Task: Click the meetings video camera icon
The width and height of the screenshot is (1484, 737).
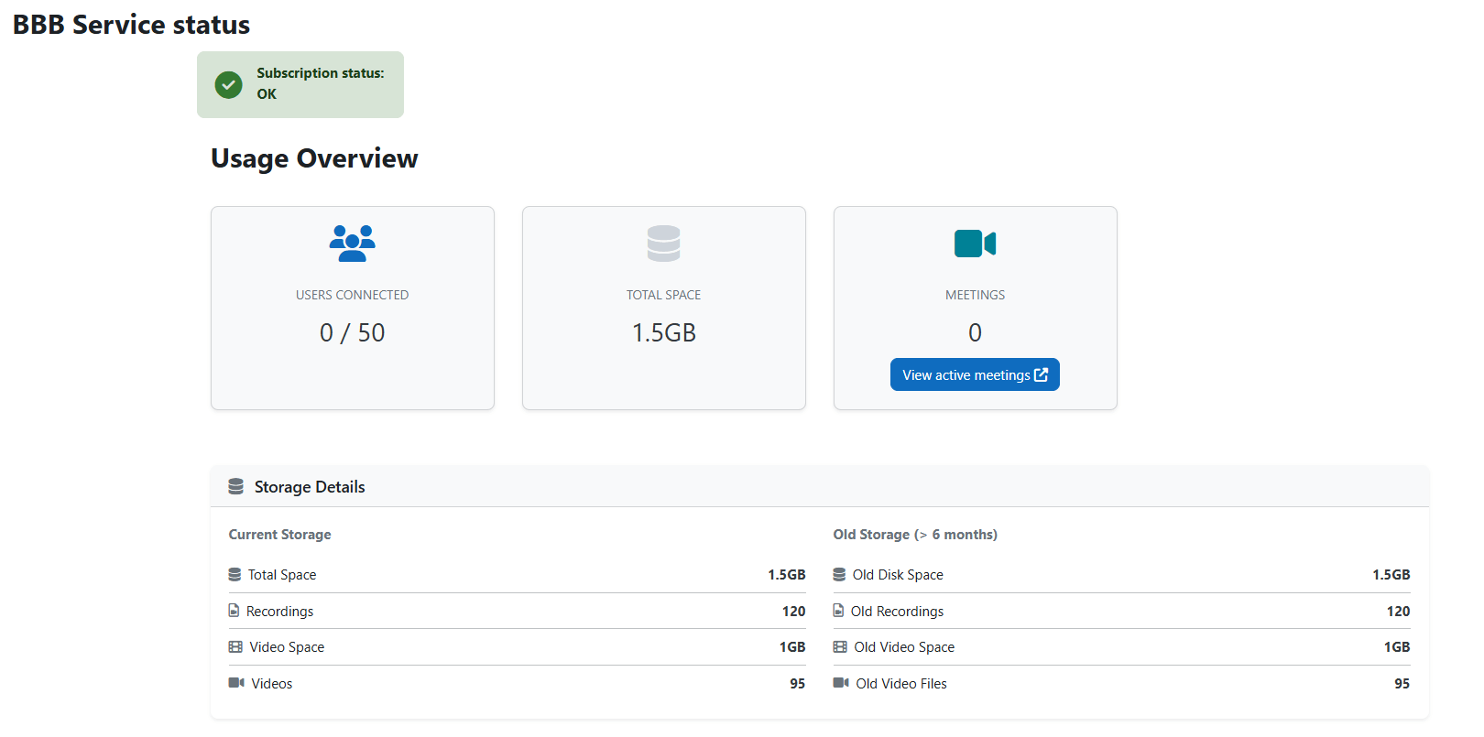Action: click(x=975, y=244)
